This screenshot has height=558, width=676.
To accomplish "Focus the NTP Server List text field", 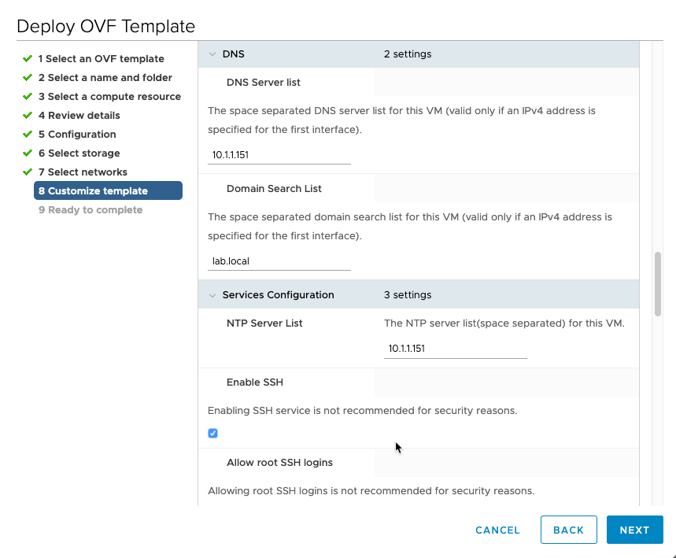I will tap(455, 348).
